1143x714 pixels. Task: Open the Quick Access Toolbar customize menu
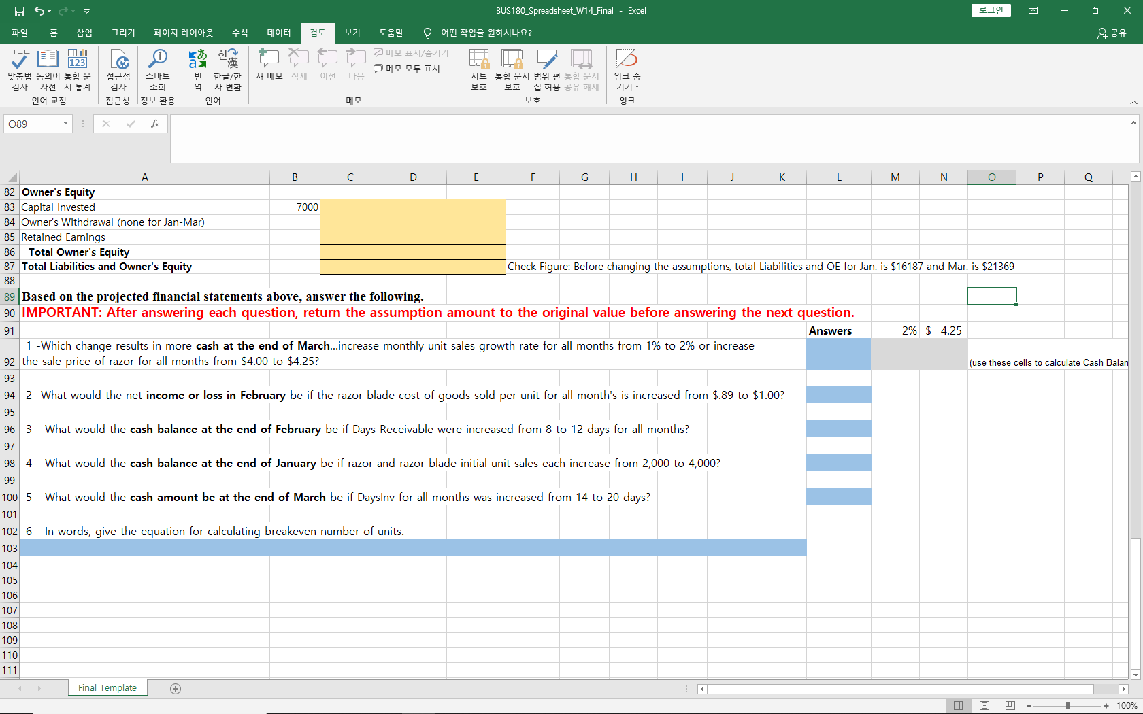[x=87, y=11]
